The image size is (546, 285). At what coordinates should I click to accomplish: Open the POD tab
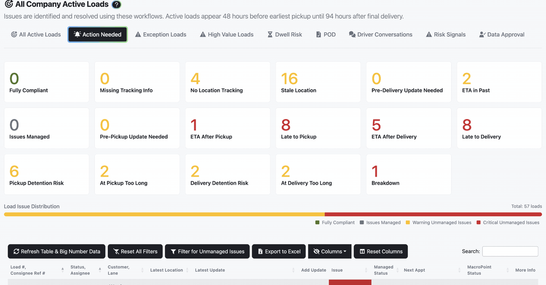[x=325, y=35]
